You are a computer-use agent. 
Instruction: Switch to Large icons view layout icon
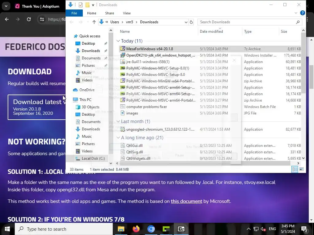pos(301,169)
